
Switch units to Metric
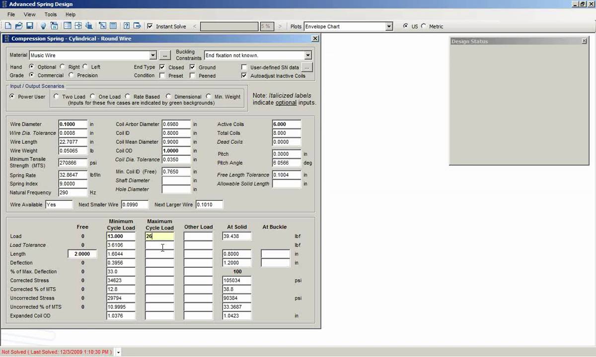click(x=424, y=26)
